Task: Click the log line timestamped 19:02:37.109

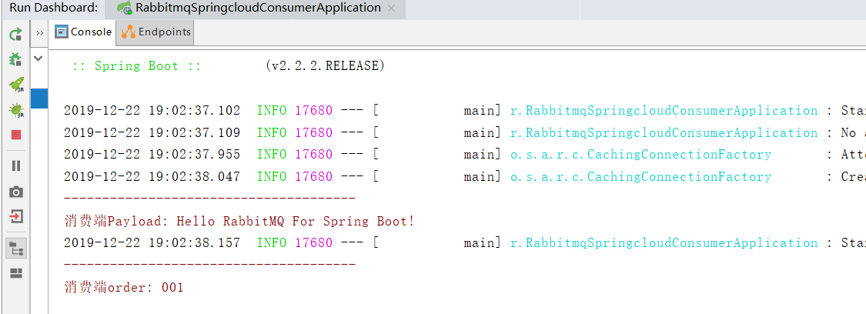Action: (x=464, y=132)
